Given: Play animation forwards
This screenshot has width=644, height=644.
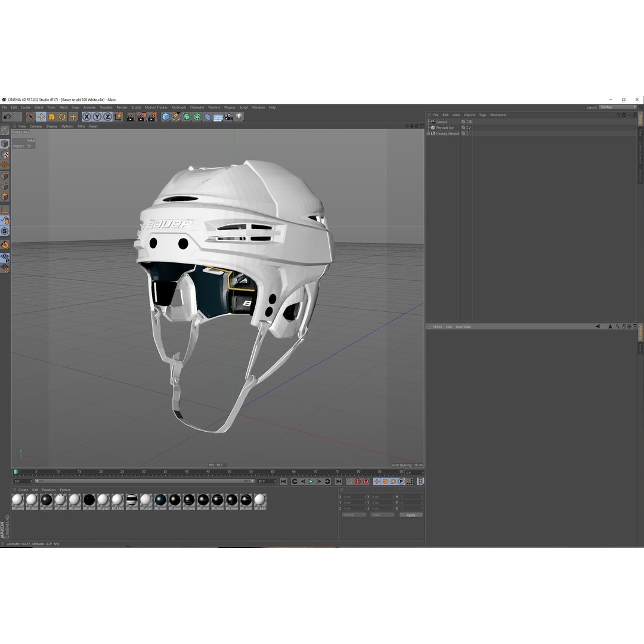Looking at the screenshot, I should 311,481.
